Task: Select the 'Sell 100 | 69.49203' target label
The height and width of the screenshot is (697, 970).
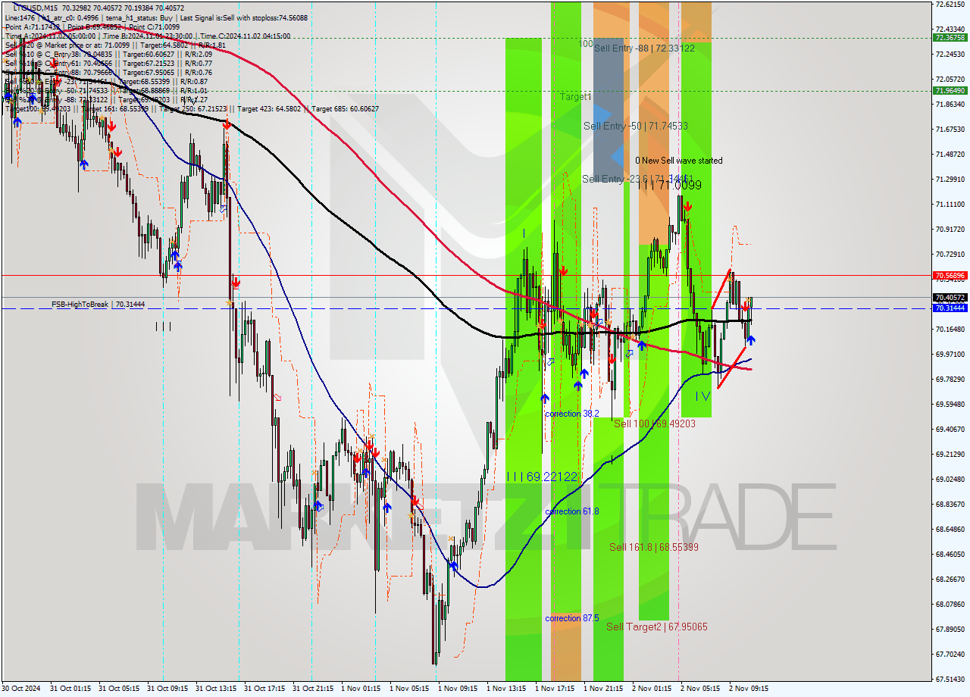Action: pyautogui.click(x=655, y=424)
